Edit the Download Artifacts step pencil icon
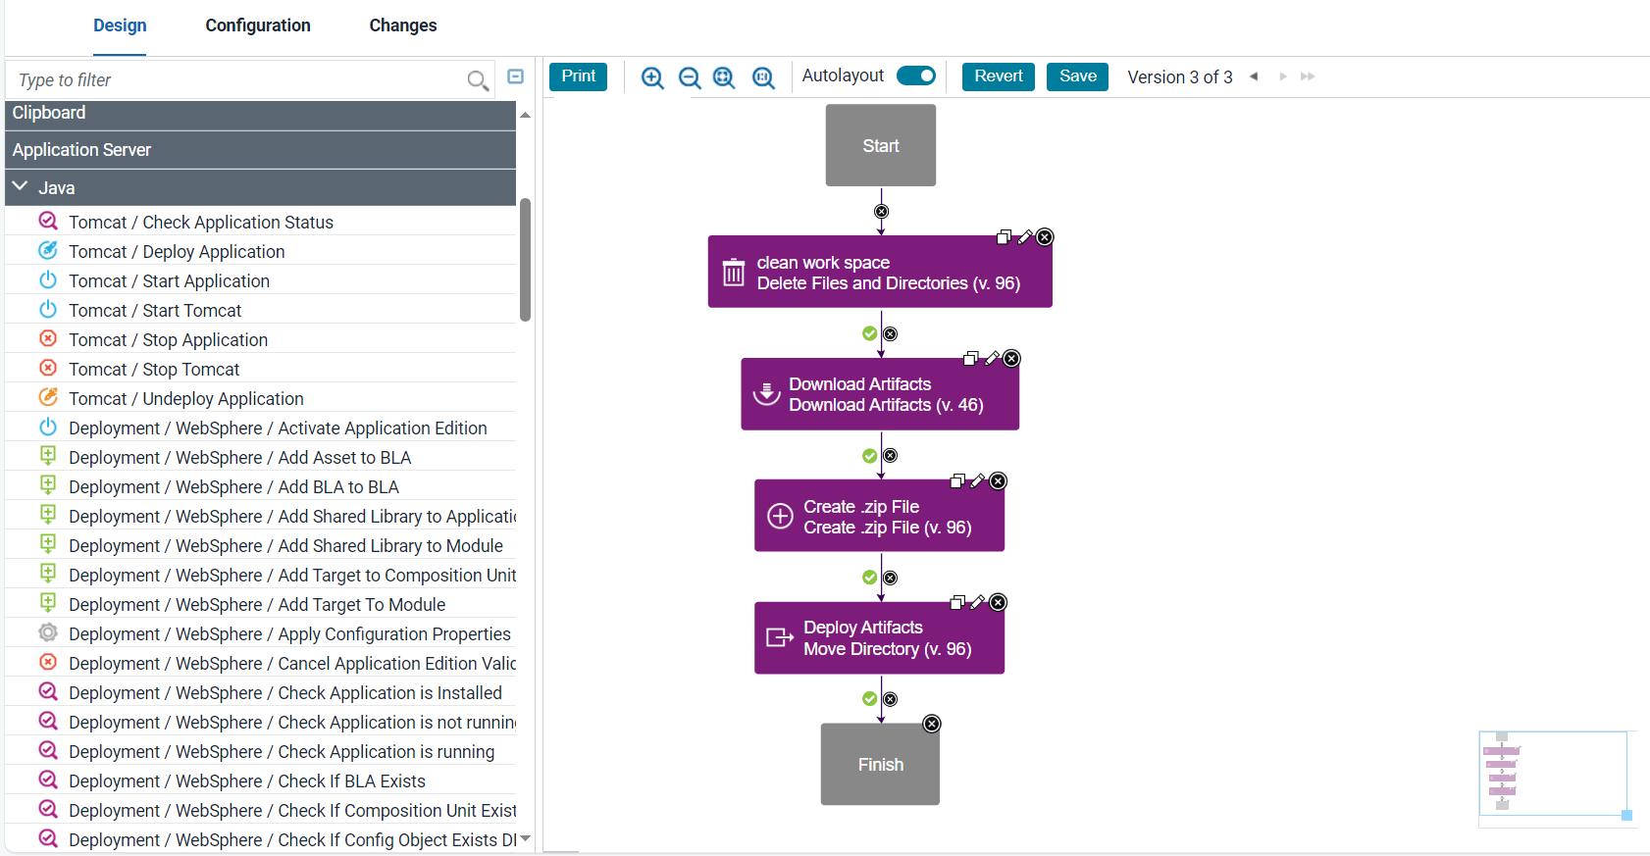 [x=992, y=359]
